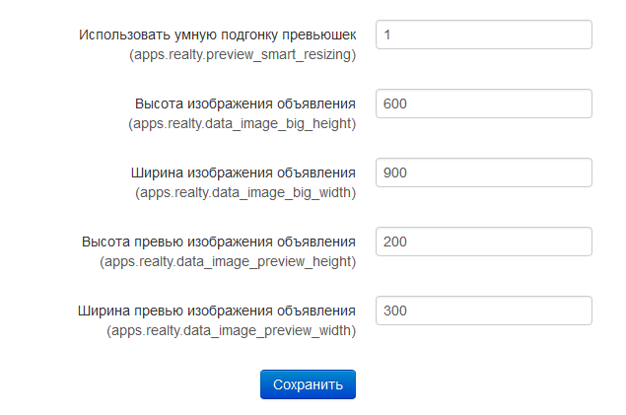Click the apps.realty.data_image_preview_height key text
Screen dimensions: 626x415
(x=228, y=262)
